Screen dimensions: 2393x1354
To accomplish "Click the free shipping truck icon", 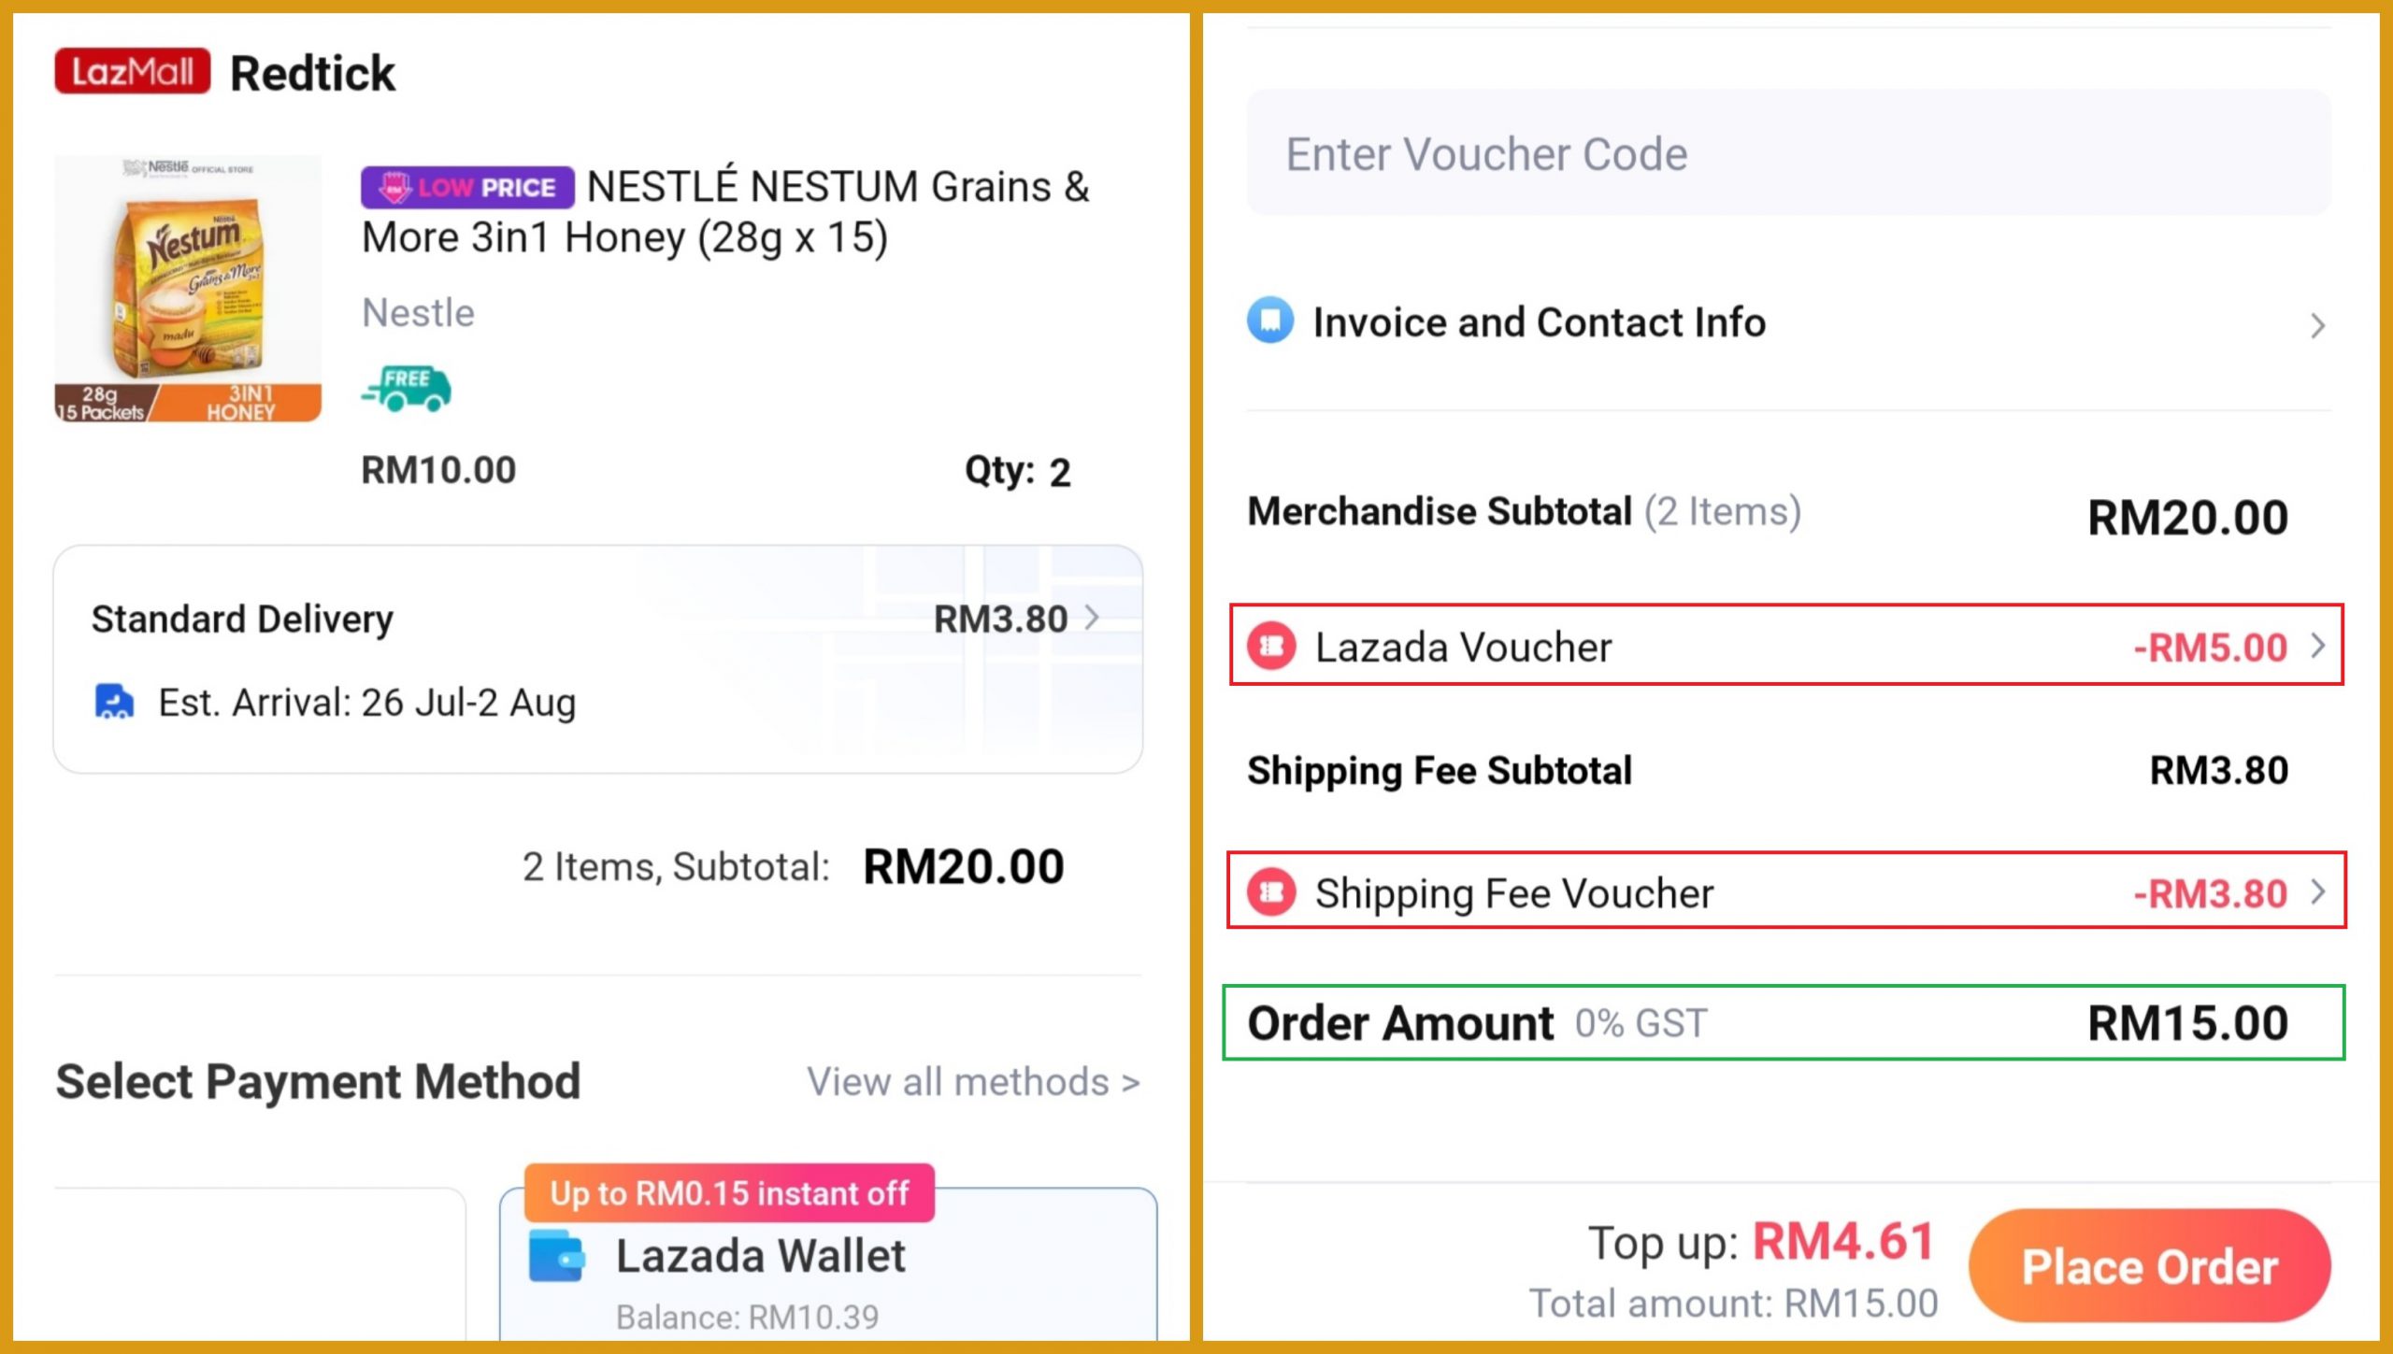I will click(407, 389).
